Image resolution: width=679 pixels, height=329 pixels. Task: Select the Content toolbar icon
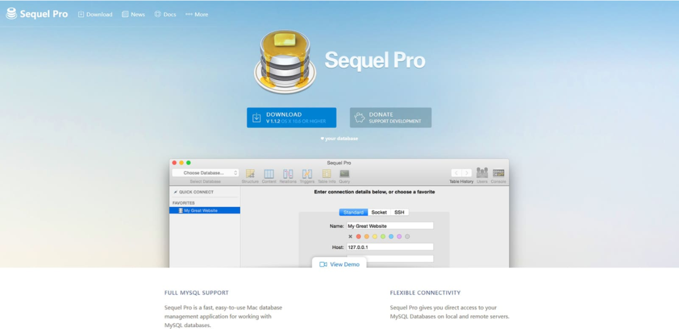tap(269, 174)
